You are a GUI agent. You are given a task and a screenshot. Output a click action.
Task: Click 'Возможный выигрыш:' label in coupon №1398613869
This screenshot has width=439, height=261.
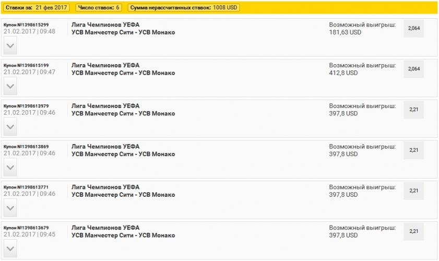(x=362, y=147)
